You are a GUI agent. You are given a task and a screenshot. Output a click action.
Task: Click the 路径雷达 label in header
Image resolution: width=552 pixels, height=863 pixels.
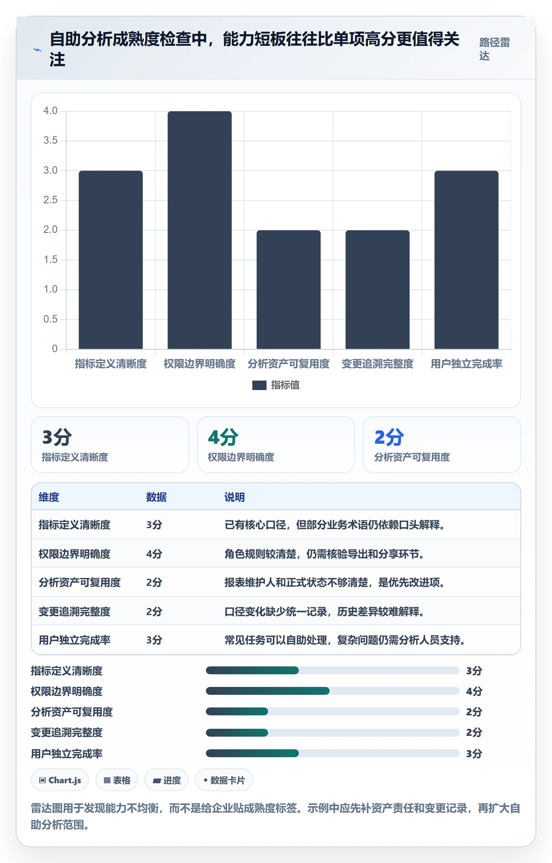point(494,49)
